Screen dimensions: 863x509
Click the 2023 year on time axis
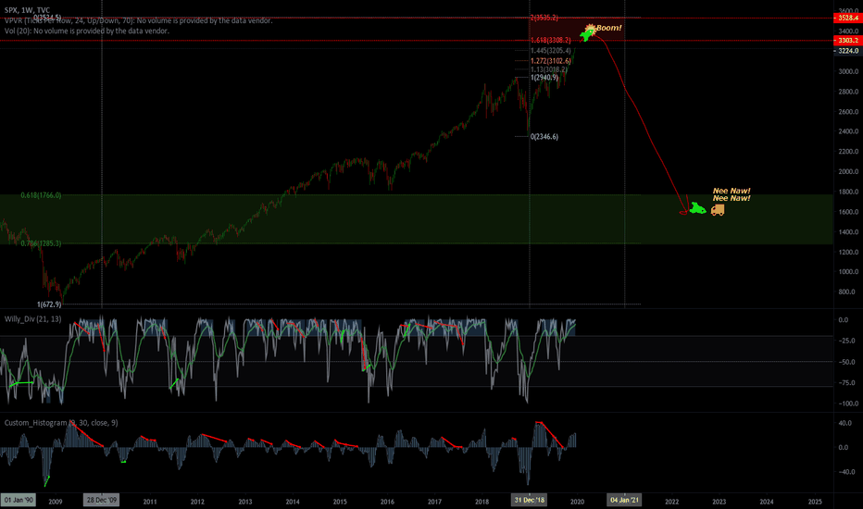tap(719, 502)
